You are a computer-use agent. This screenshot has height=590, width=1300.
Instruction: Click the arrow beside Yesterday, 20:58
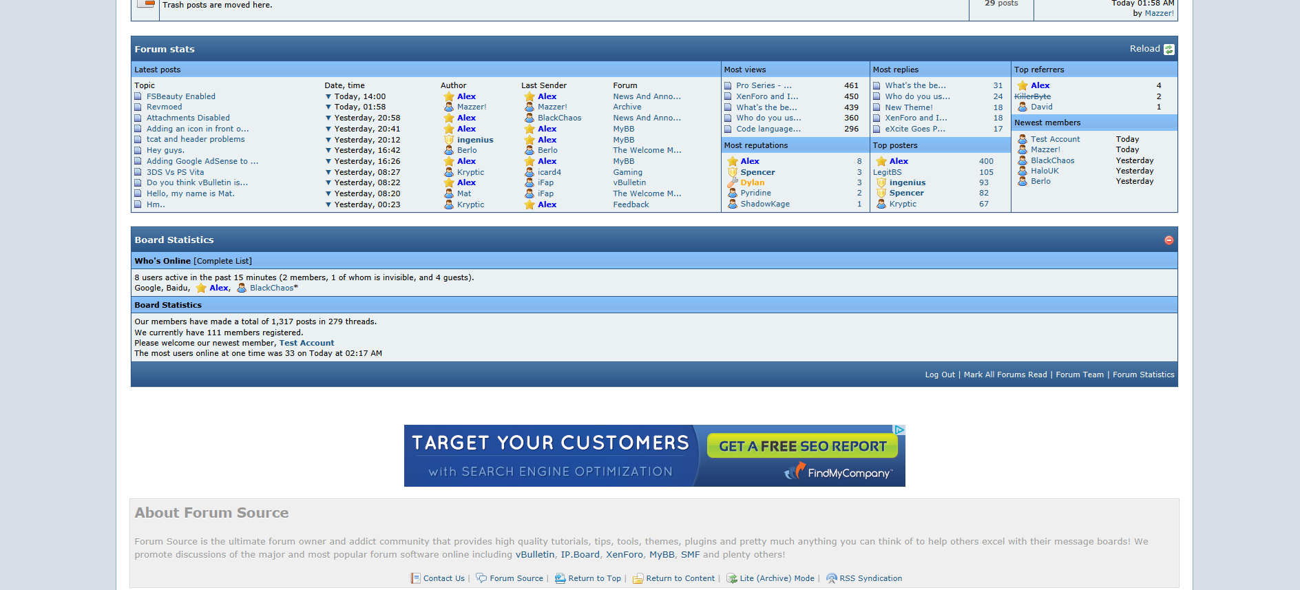(x=328, y=118)
